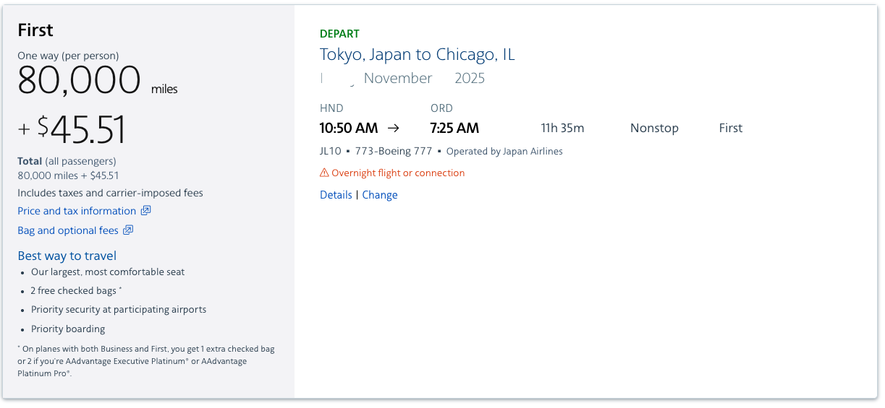Select the HND departure airport code
Image resolution: width=885 pixels, height=408 pixels.
[331, 108]
